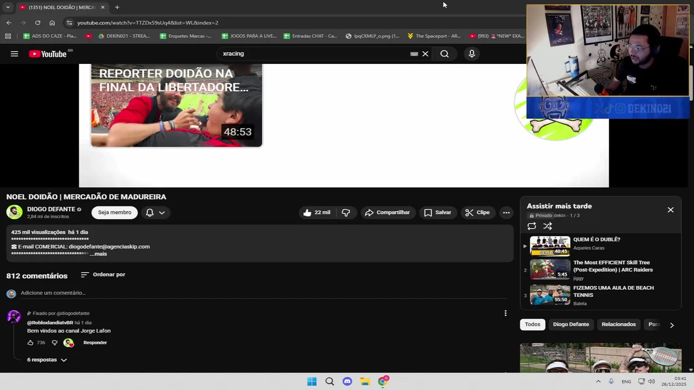Open the DEKIN021 - STREA... bookmark
The height and width of the screenshot is (390, 694).
click(124, 36)
